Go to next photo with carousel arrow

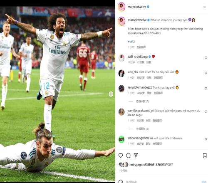click(111, 94)
